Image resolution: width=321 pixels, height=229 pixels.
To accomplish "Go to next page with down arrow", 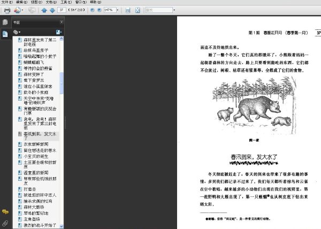I will point(52,10).
